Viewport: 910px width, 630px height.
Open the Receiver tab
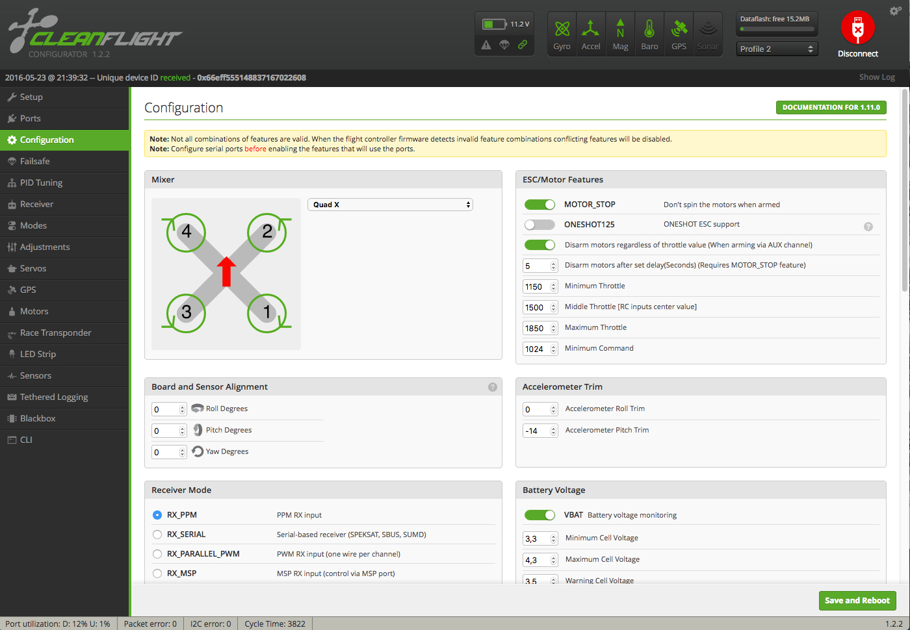[64, 204]
